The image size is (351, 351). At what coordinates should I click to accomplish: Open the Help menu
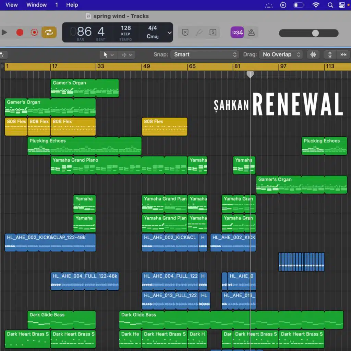[x=72, y=5]
